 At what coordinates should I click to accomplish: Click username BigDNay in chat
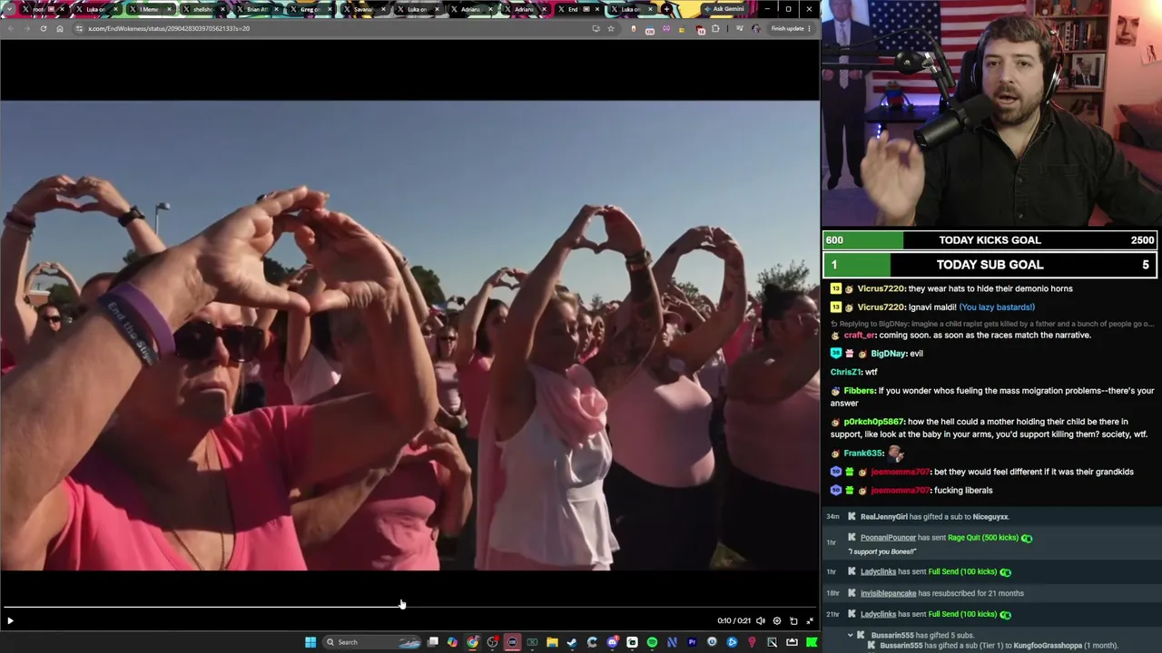coord(888,354)
